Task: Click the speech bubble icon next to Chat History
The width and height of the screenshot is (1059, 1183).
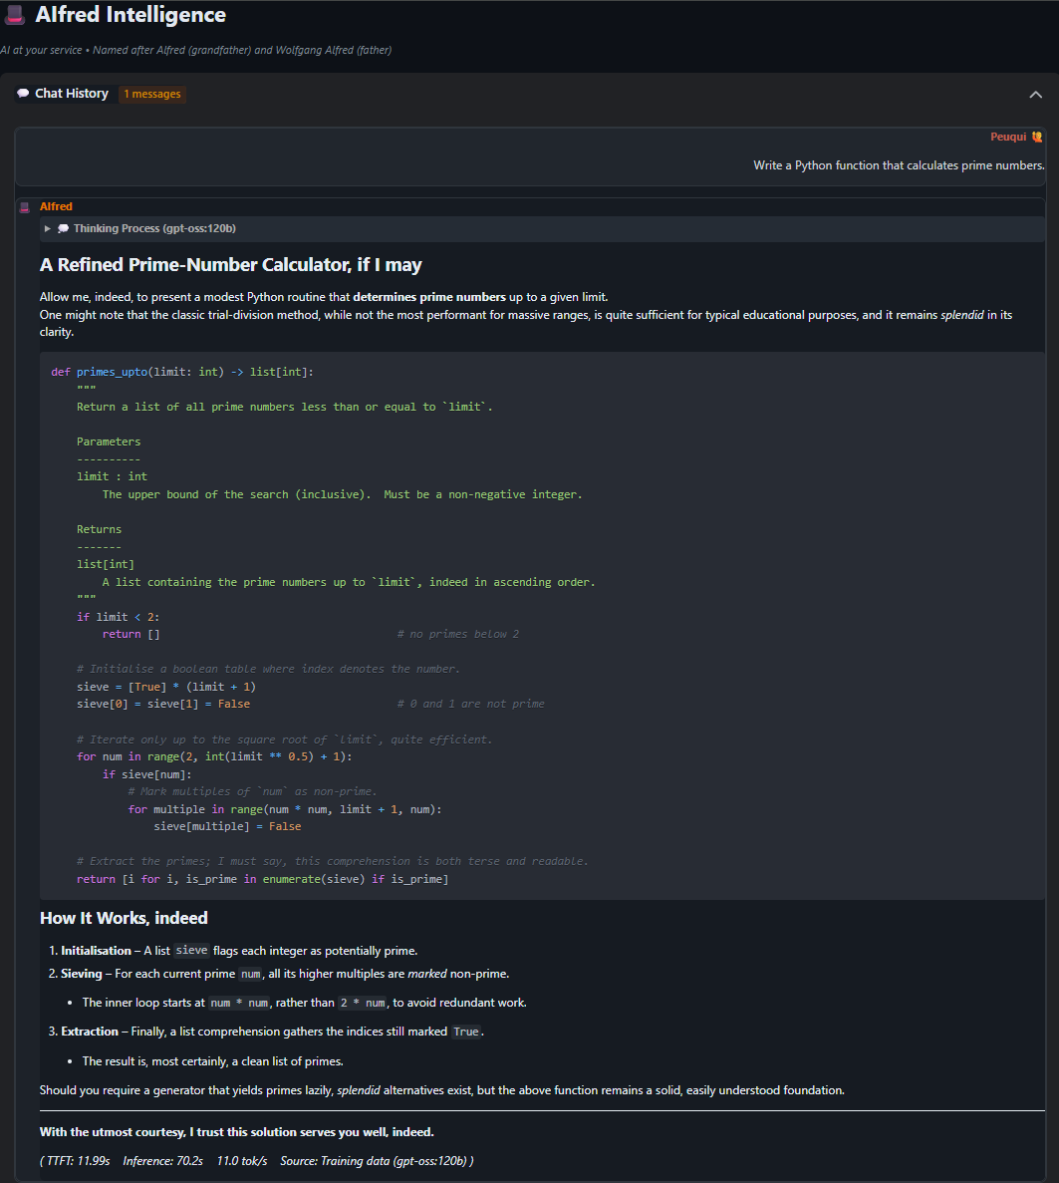Action: pos(21,93)
